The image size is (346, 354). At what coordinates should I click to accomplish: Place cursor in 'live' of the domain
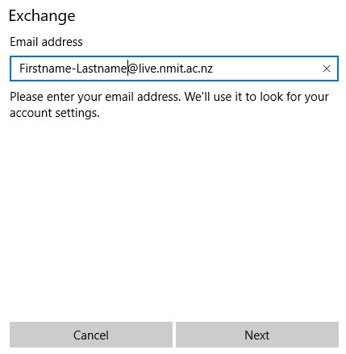[x=148, y=69]
